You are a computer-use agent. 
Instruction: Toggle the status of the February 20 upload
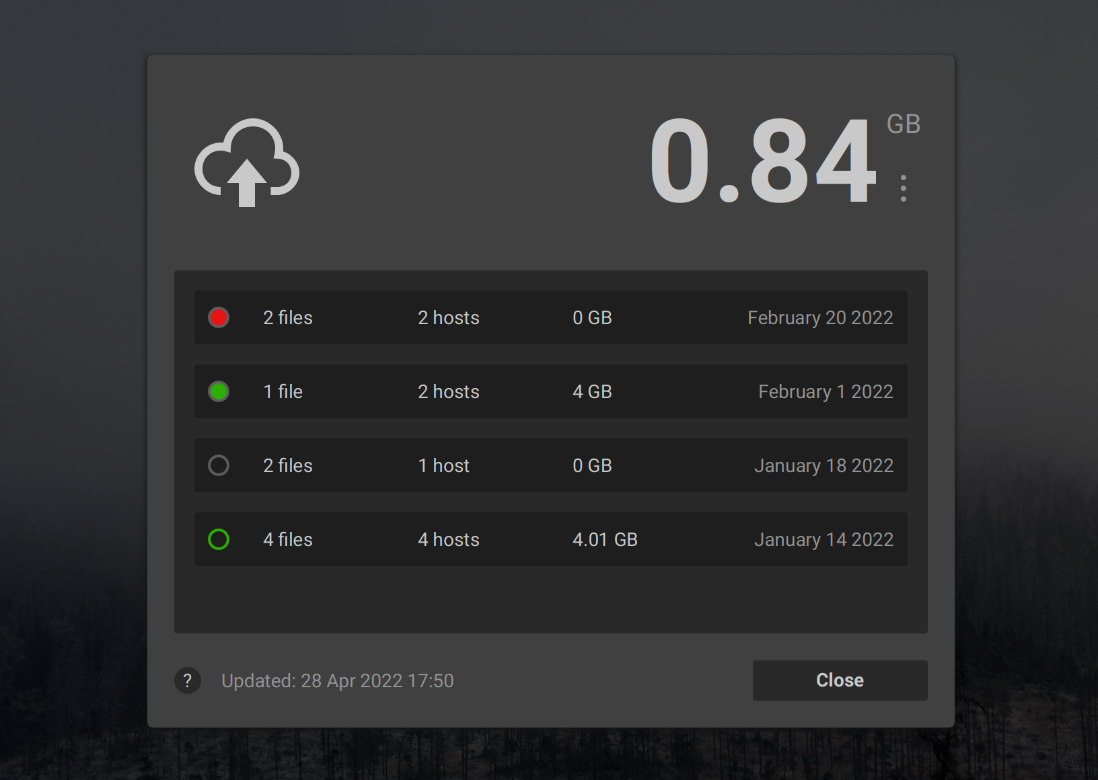point(219,317)
